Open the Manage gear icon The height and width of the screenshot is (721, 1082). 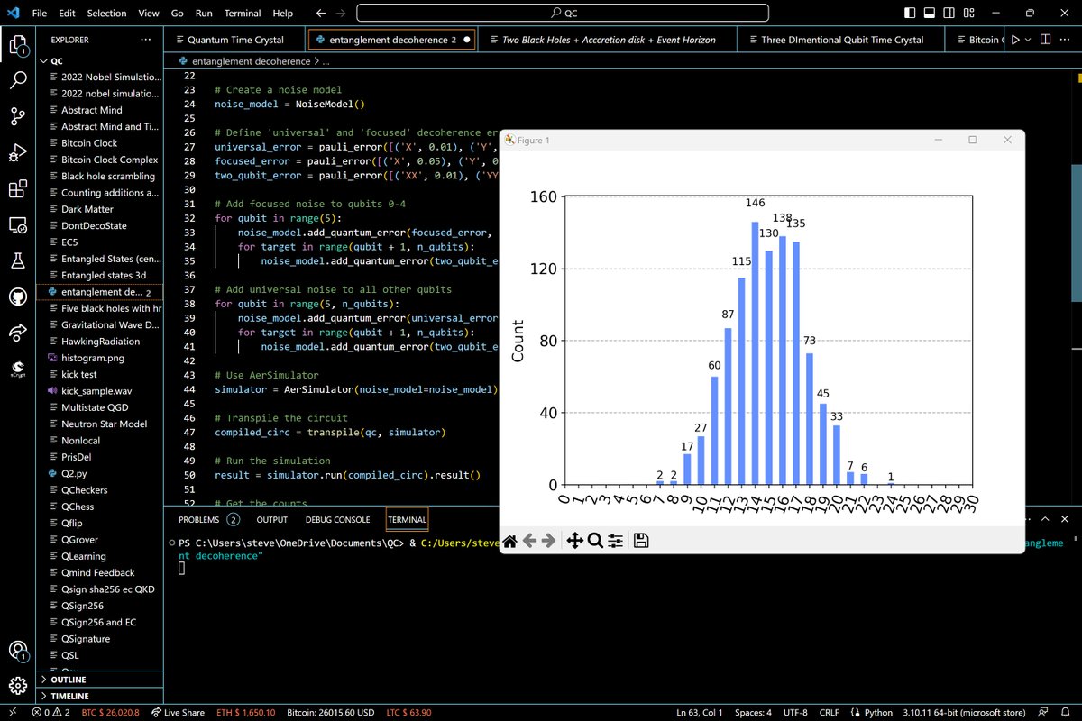(x=18, y=685)
